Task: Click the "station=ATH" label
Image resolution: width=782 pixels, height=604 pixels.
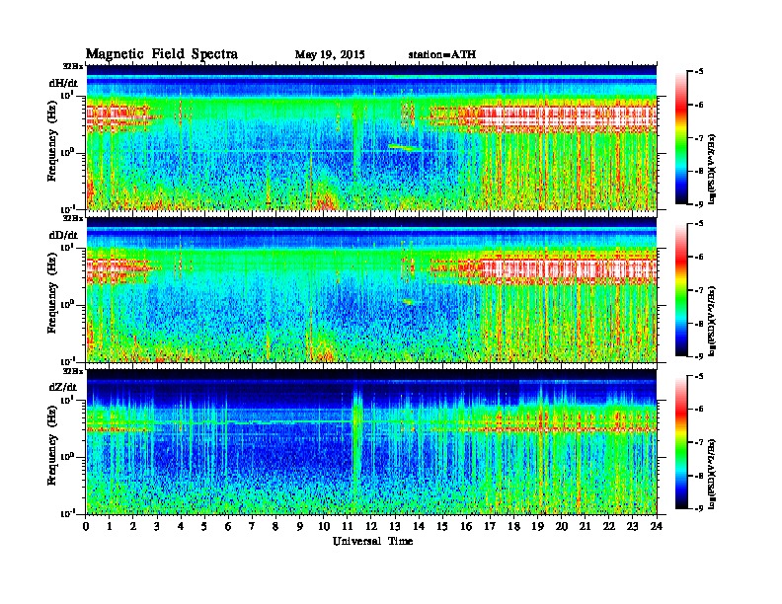Action: (442, 54)
